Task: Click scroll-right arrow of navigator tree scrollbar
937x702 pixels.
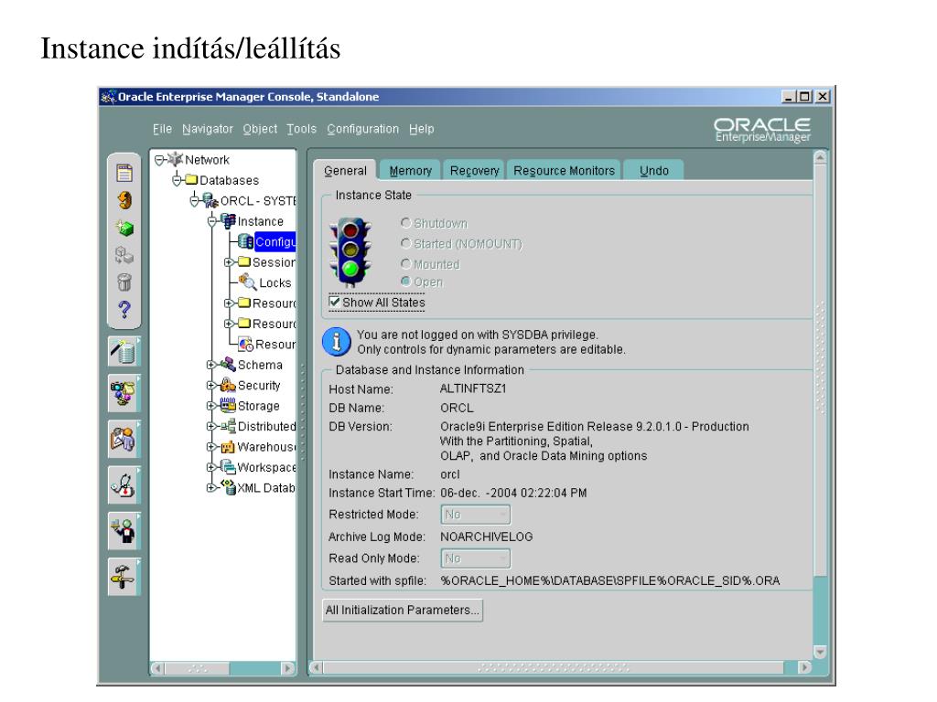Action: (x=287, y=668)
